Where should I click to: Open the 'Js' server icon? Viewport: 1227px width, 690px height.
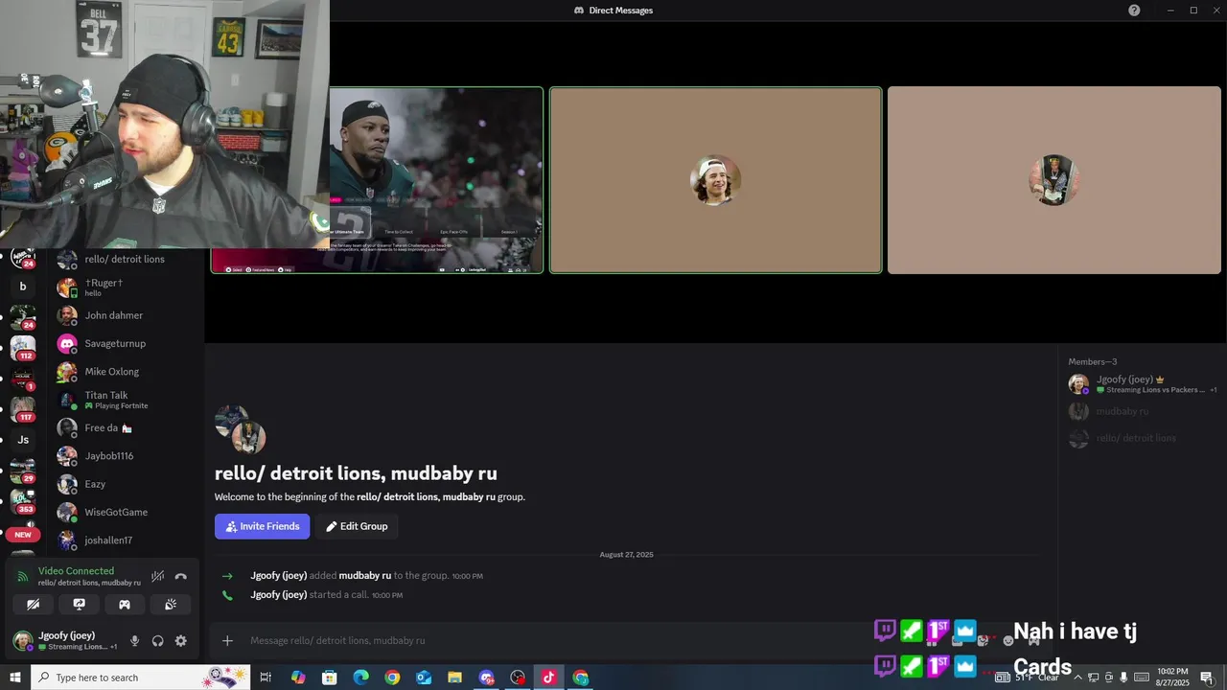click(23, 440)
